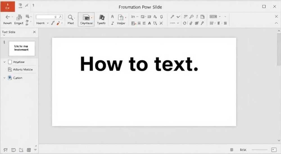
Task: Click the letter A icon above Z
Action: tap(112, 17)
